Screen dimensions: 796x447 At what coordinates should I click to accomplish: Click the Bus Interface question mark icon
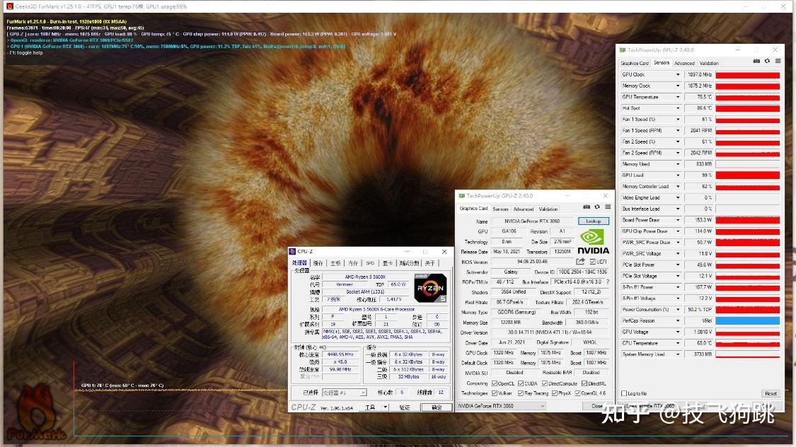tap(608, 281)
